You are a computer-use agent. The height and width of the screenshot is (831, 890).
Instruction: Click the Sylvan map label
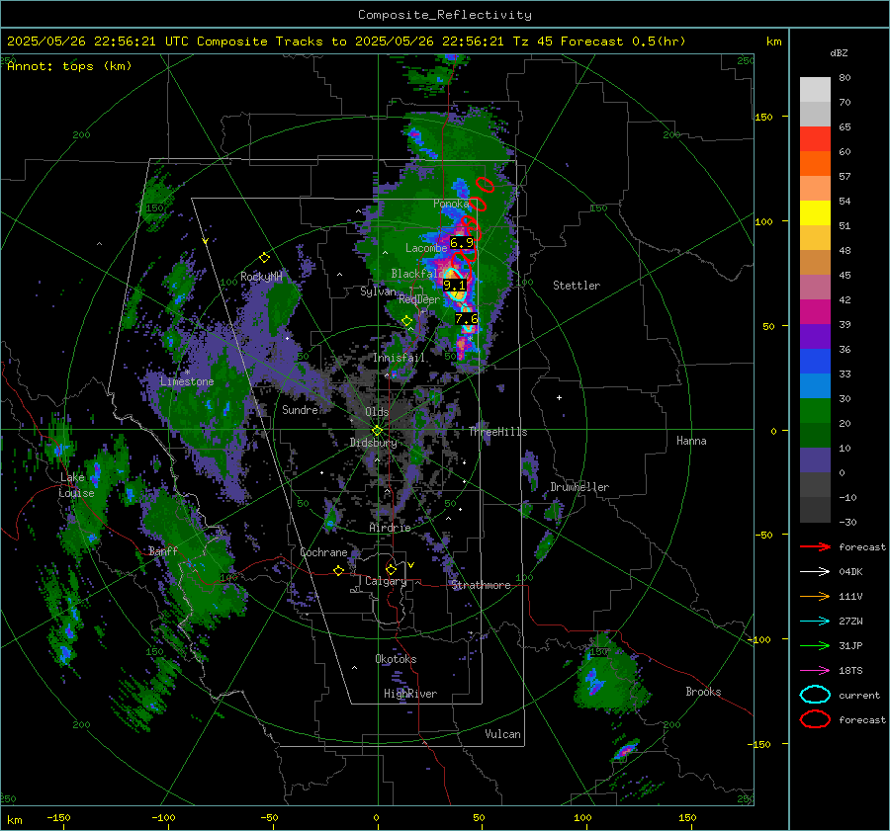tap(378, 291)
